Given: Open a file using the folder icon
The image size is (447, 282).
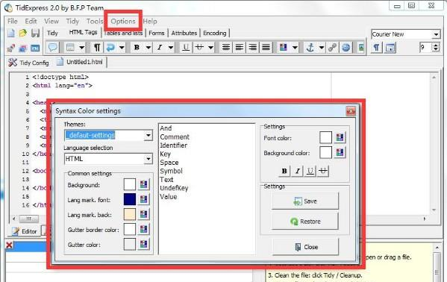Looking at the screenshot, I should coord(23,33).
